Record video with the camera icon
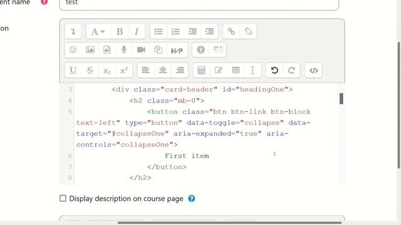401x225 pixels. (141, 50)
